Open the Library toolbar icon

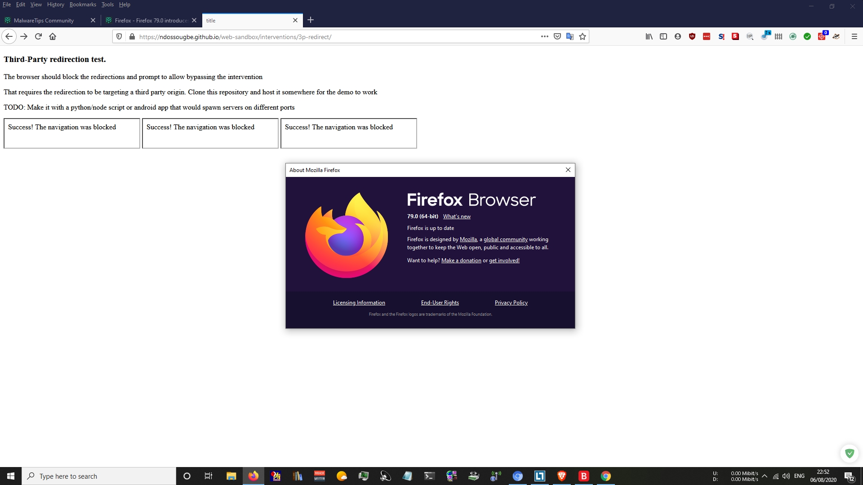point(649,37)
